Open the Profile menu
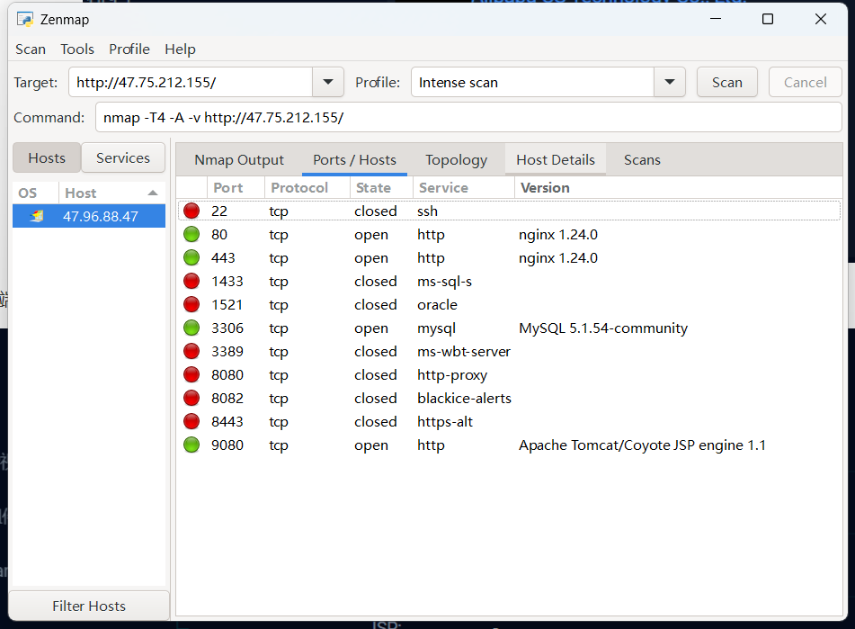 pyautogui.click(x=129, y=49)
